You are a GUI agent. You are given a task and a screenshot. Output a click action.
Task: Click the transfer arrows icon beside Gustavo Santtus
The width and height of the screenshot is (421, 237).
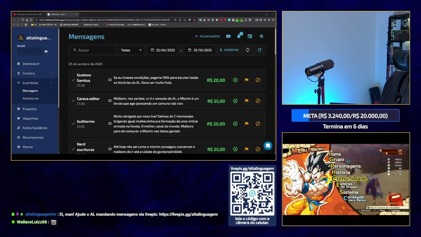pos(73,80)
